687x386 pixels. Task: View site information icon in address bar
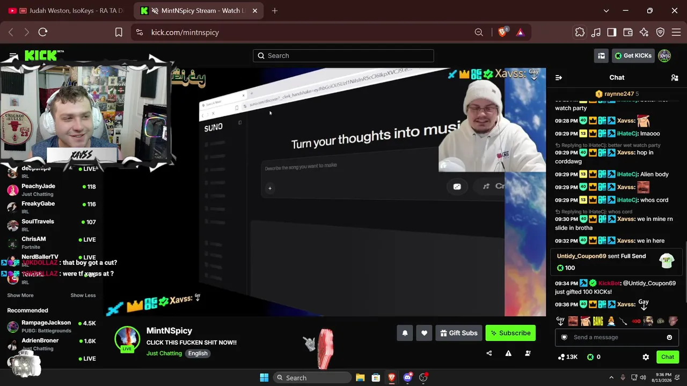pos(140,32)
